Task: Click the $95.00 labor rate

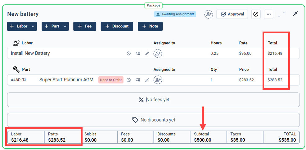Action: pyautogui.click(x=245, y=53)
